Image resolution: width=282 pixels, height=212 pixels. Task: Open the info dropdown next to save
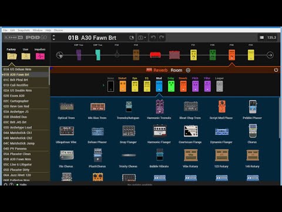(x=142, y=38)
